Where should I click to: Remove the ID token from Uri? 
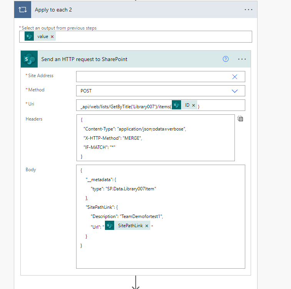coord(194,105)
